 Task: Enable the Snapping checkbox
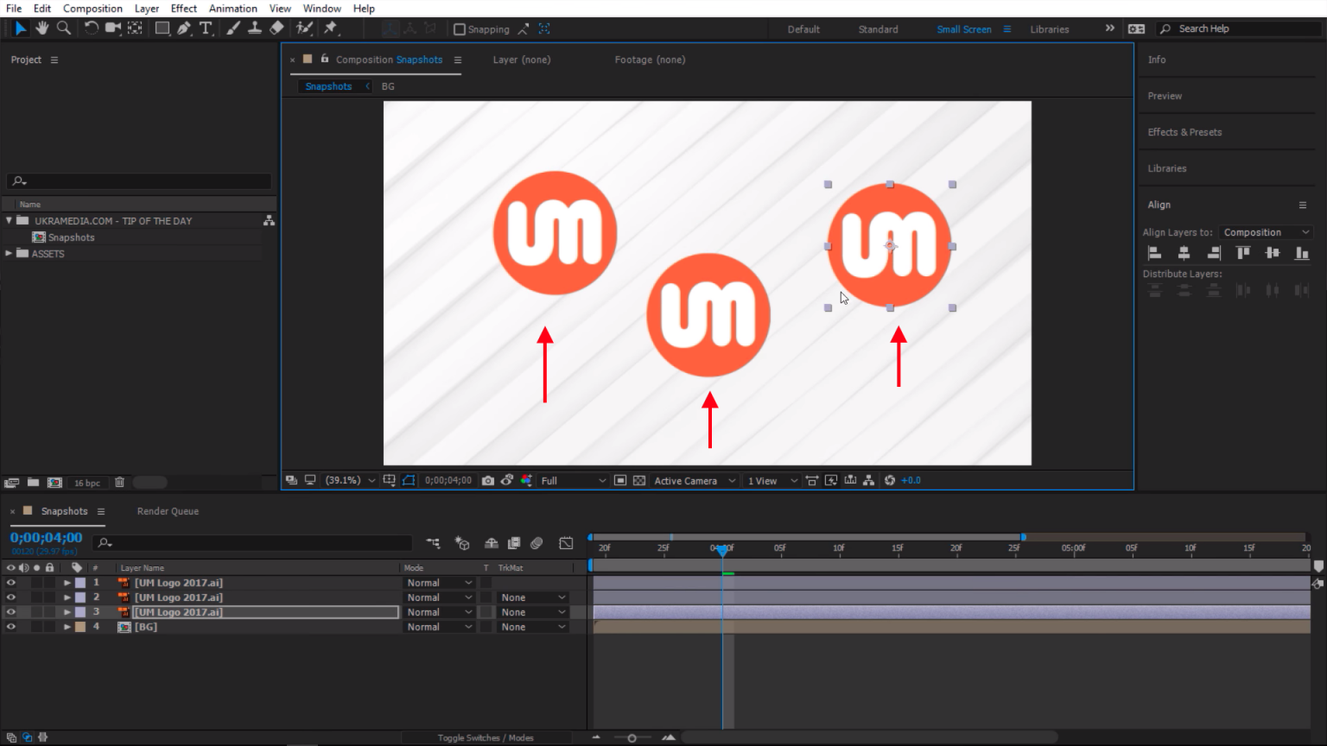460,29
